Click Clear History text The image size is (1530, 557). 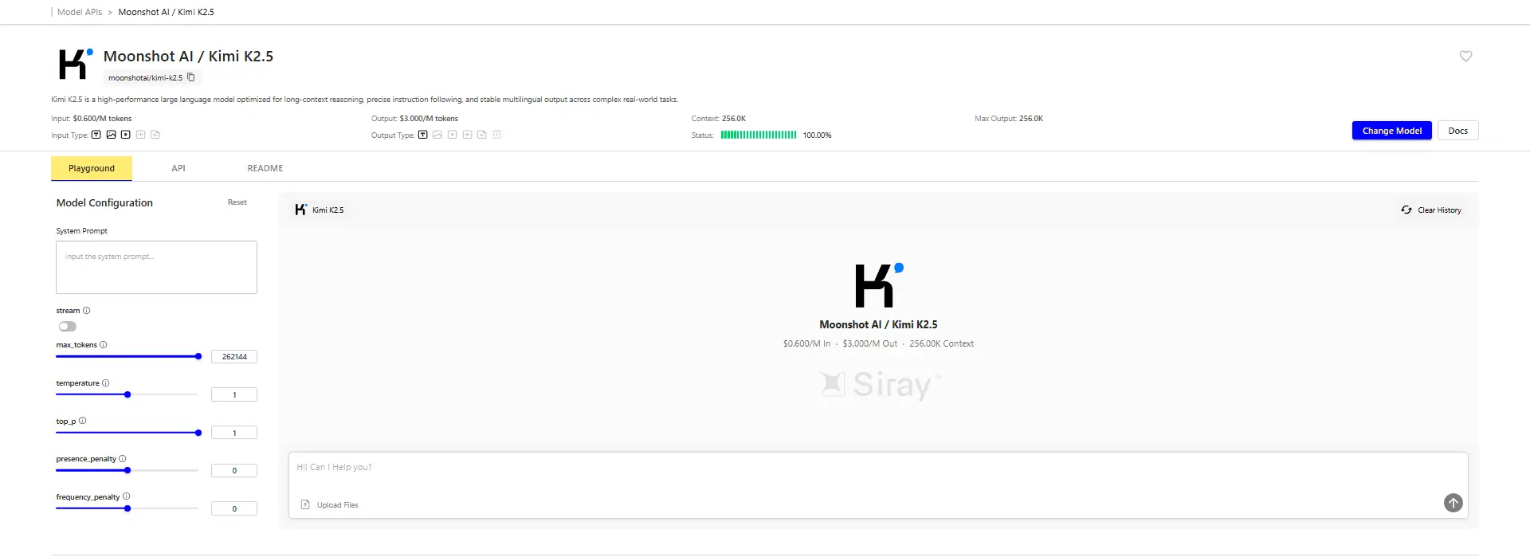tap(1439, 210)
